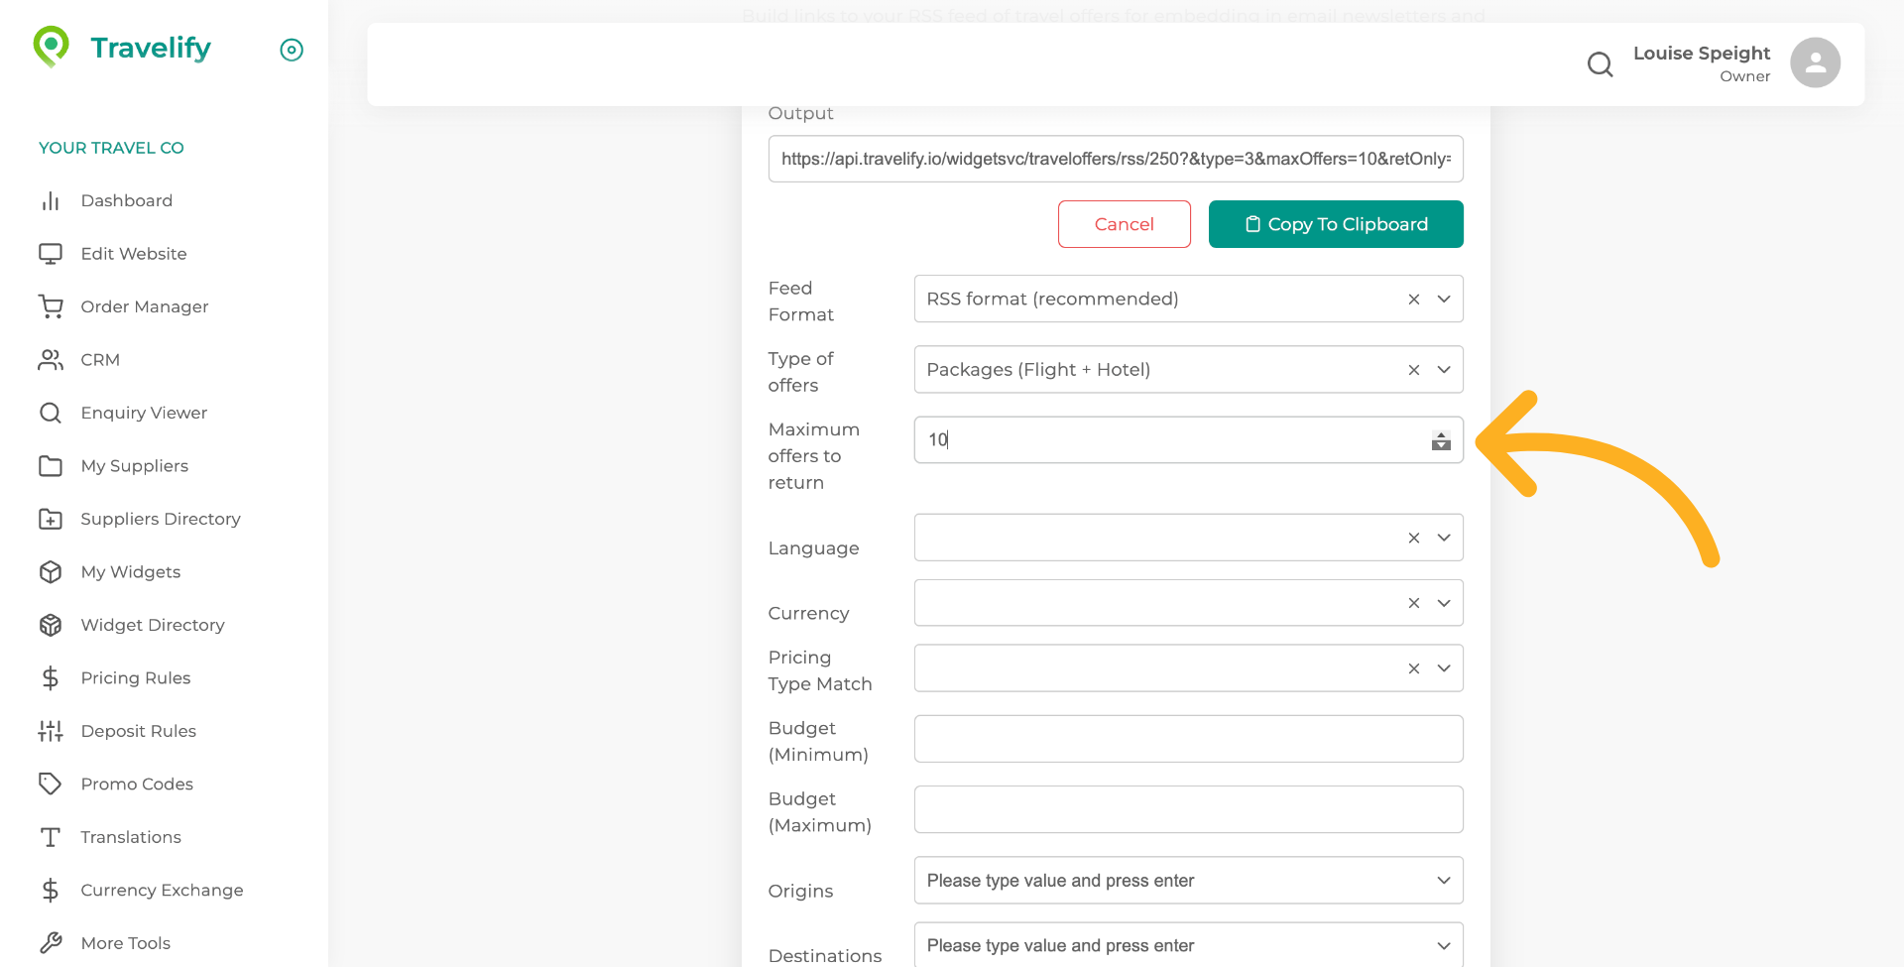Viewport: 1904px width, 967px height.
Task: Go to Dashboard in sidebar
Action: coord(126,200)
